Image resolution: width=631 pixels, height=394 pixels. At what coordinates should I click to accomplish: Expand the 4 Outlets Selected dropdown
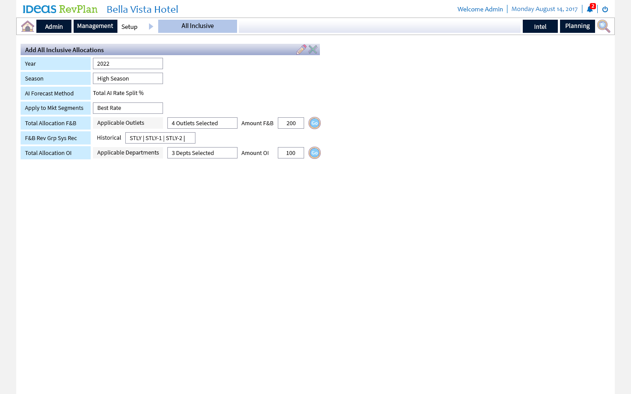point(202,123)
